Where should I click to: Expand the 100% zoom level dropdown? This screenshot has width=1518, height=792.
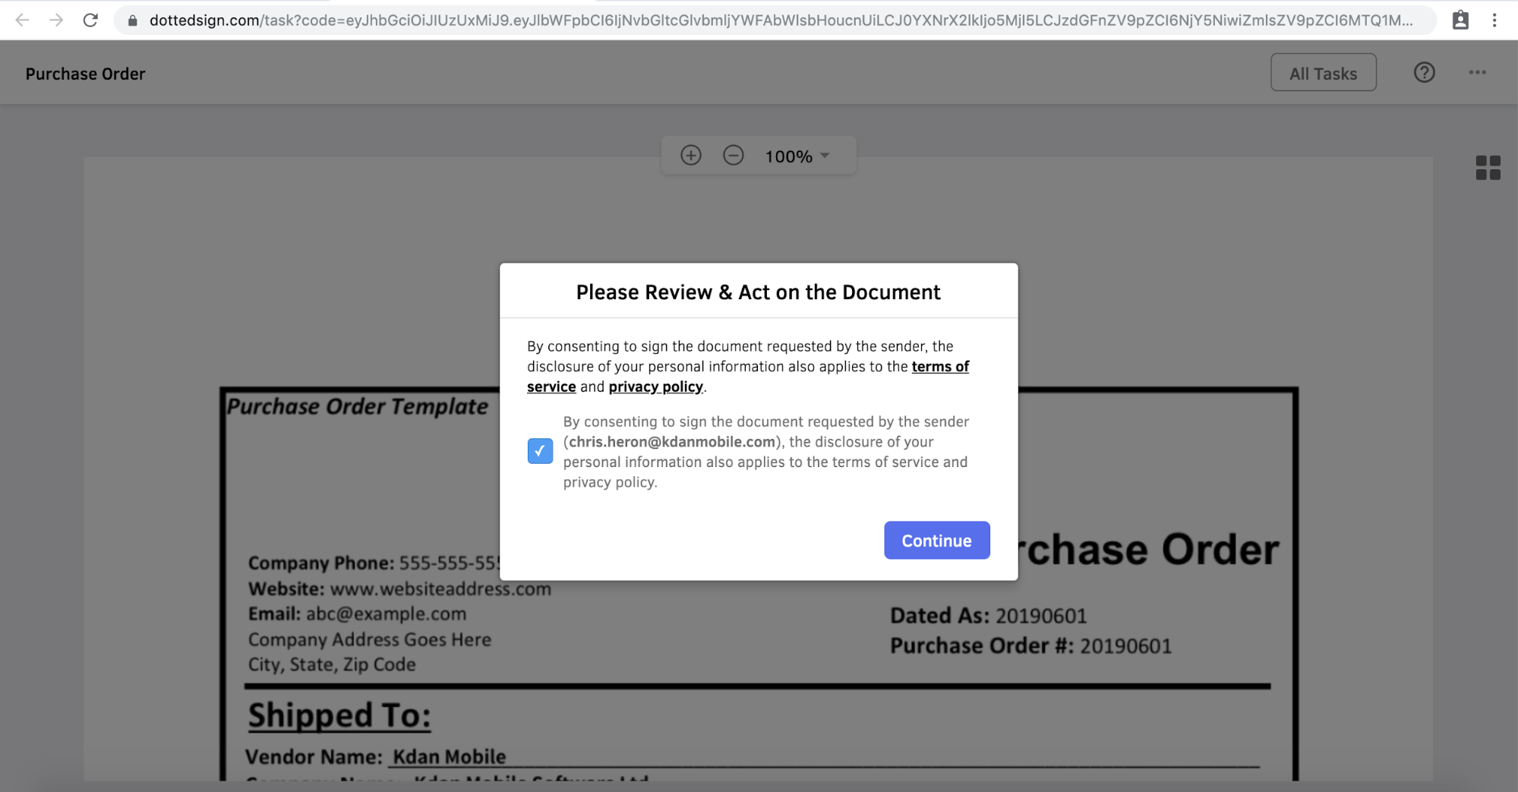[797, 156]
